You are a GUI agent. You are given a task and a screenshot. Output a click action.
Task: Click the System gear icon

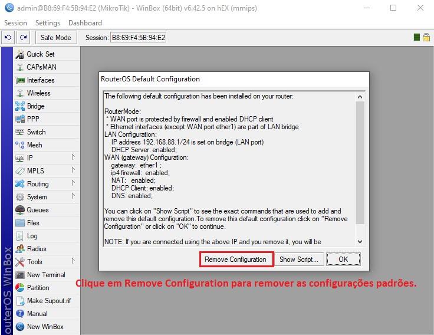[x=20, y=197]
